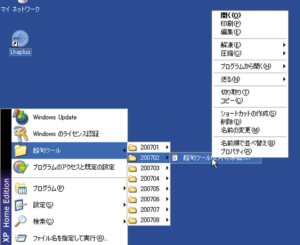Choose 名前順で並べ替え(B) menu entry
Screen dimensions: 300x245
(x=250, y=143)
